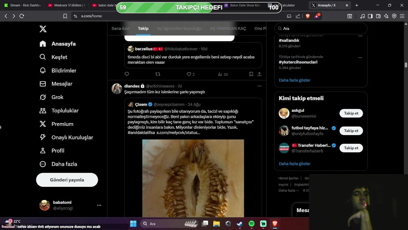
Task: Switch to Sana özel timeline tab
Action: tap(120, 28)
